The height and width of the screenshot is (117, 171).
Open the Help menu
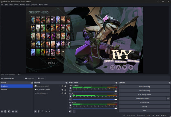click(46, 5)
